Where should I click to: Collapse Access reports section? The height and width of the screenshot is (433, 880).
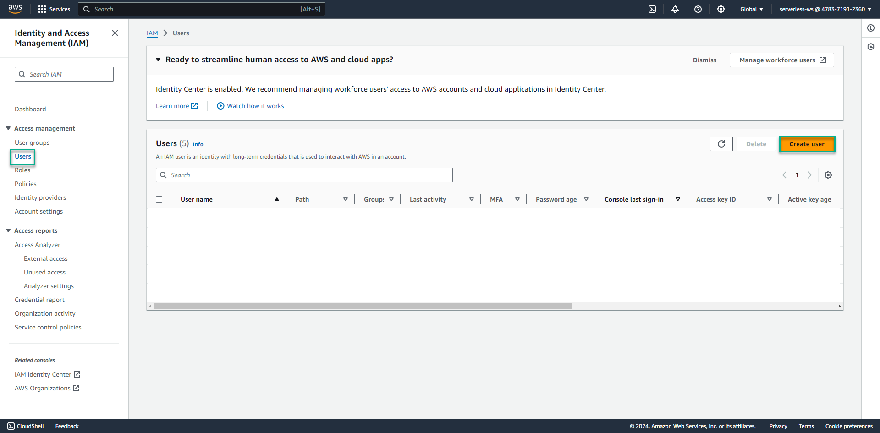8,230
